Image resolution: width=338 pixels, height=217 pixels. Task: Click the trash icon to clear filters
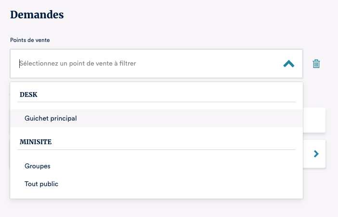coord(316,64)
